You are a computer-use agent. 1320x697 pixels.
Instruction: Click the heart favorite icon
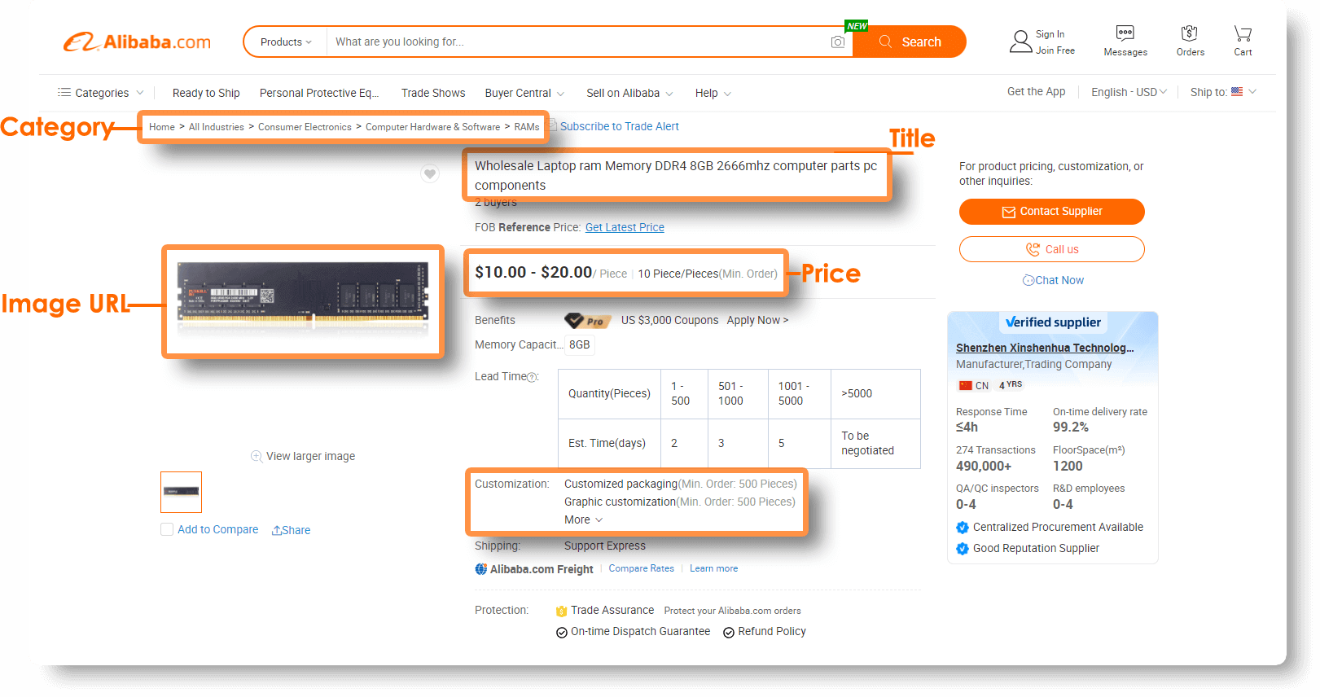pyautogui.click(x=430, y=173)
